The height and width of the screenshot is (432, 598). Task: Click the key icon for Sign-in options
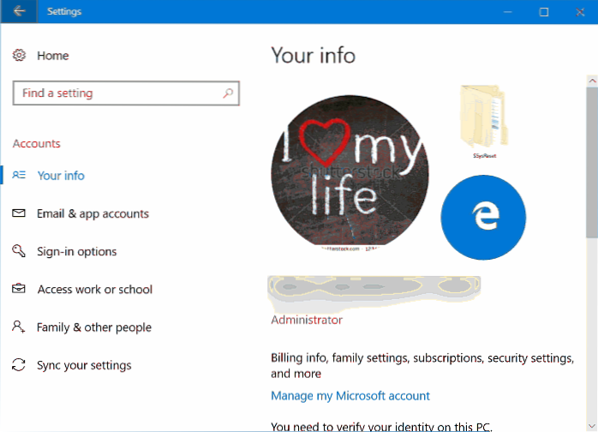pos(20,251)
